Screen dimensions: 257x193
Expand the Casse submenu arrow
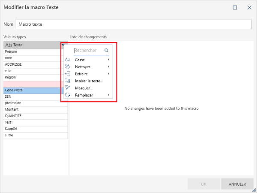[108, 60]
